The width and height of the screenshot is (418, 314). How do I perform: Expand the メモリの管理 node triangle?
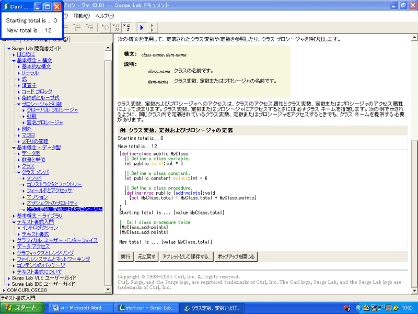(19, 141)
